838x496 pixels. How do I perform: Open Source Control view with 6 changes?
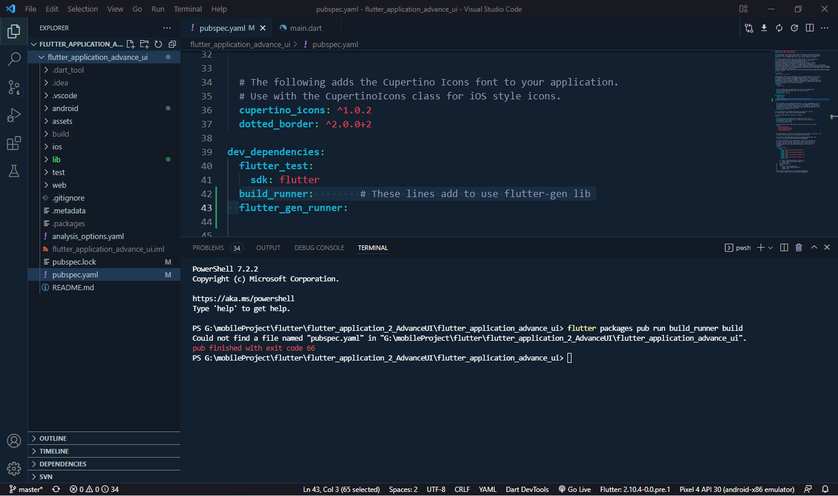click(x=14, y=87)
